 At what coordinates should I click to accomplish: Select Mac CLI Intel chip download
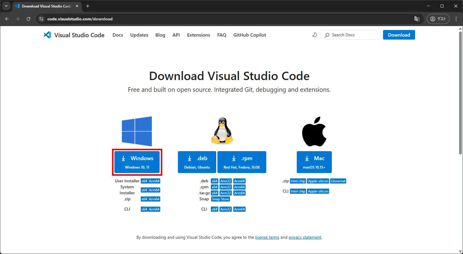pos(298,191)
